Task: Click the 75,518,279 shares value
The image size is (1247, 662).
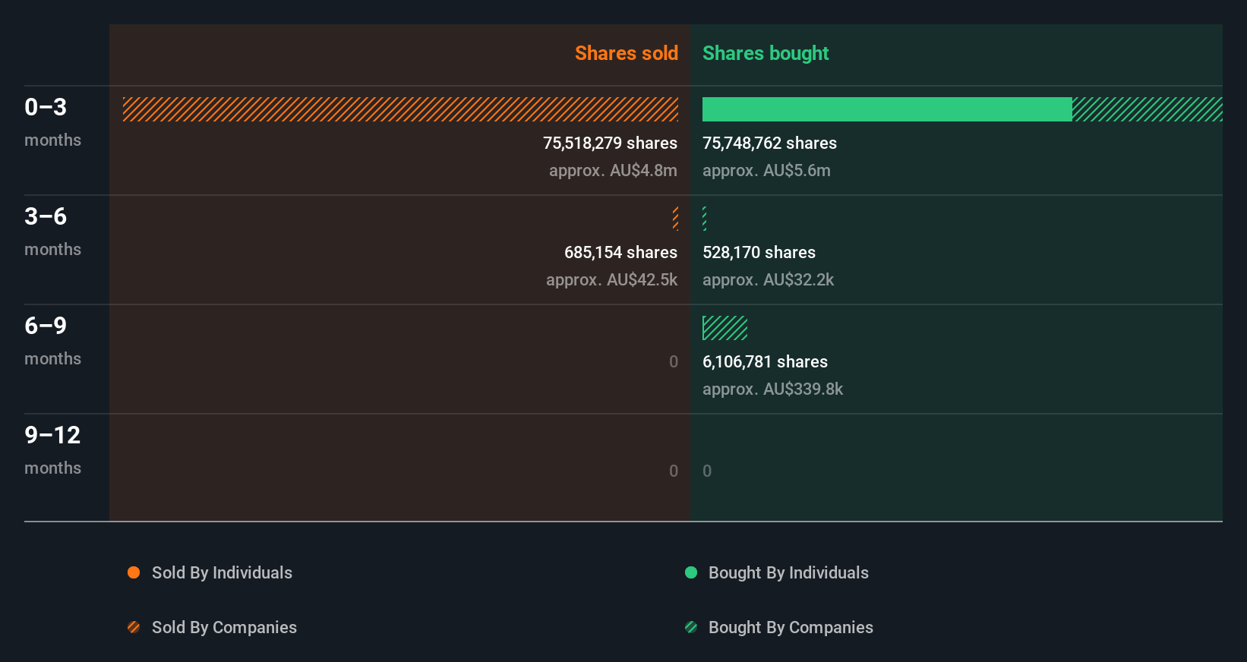Action: click(610, 143)
